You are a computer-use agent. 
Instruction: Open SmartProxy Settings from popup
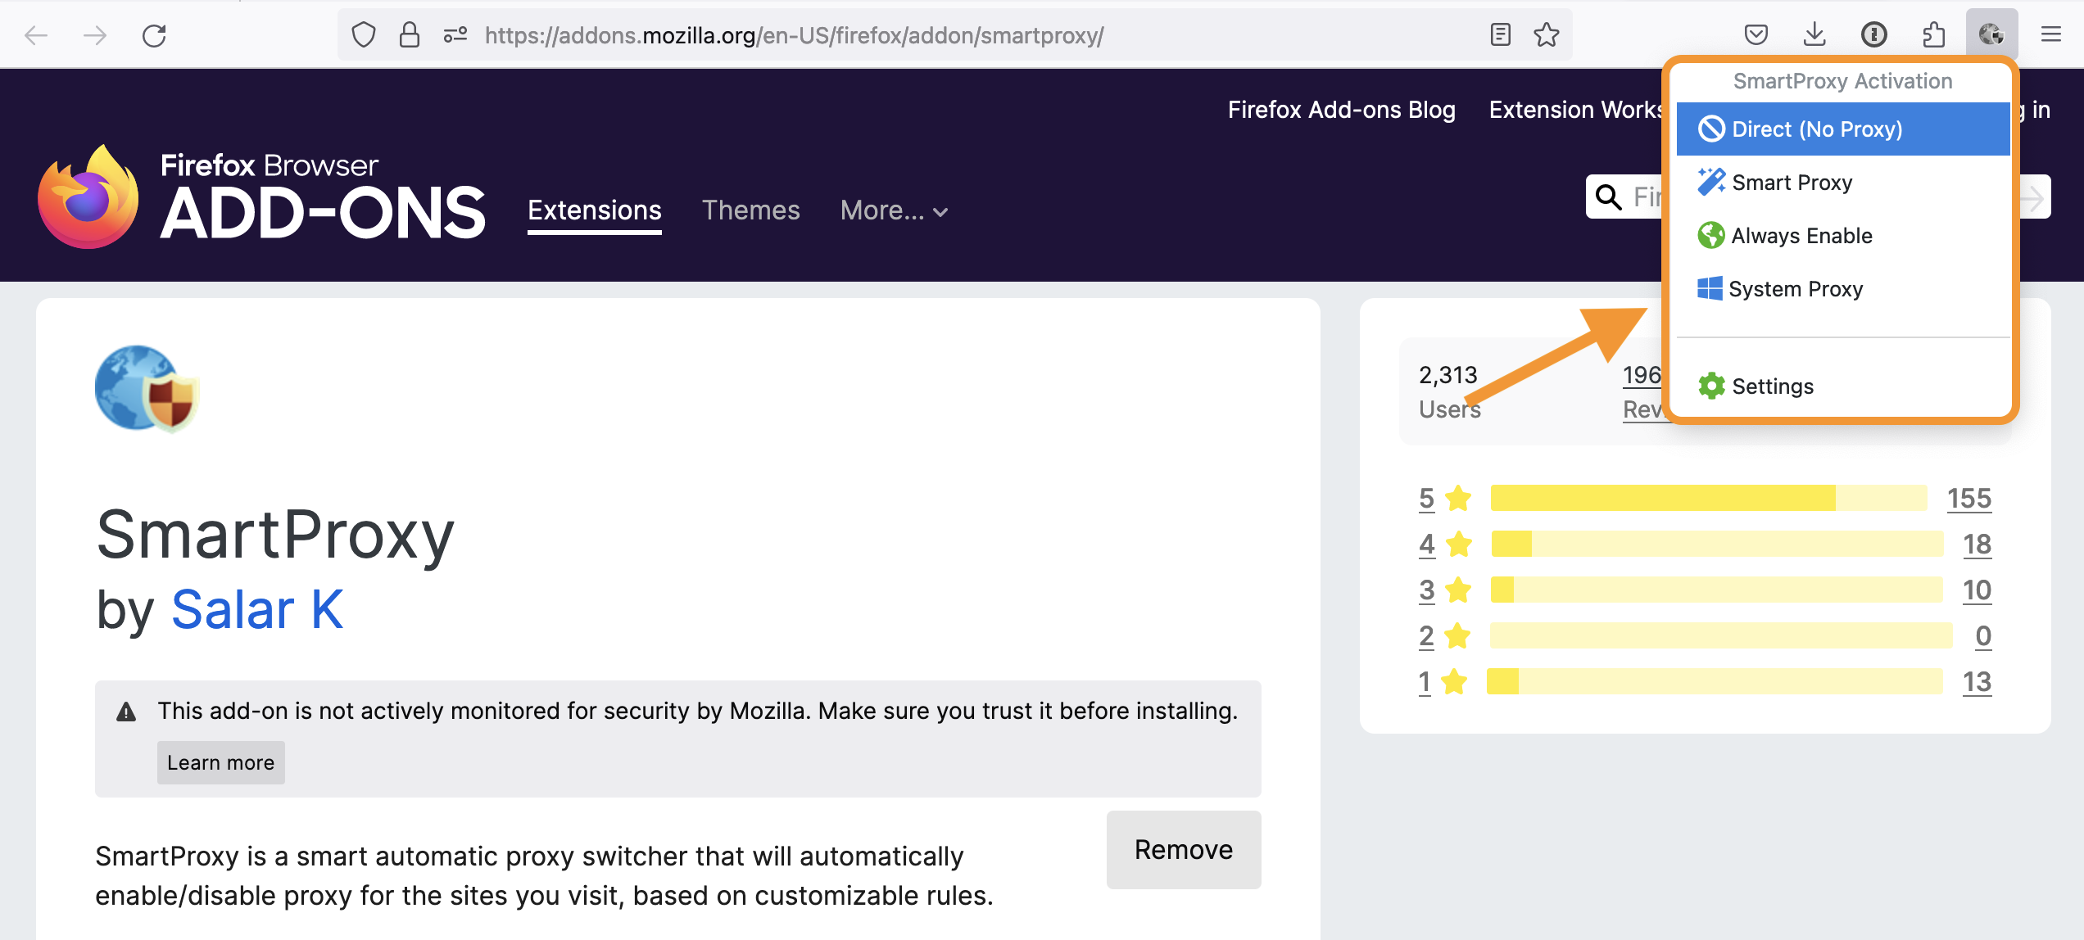pyautogui.click(x=1772, y=386)
